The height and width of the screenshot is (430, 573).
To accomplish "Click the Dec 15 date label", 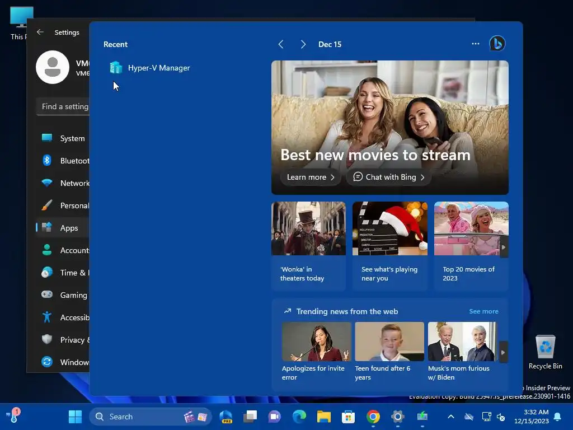I will click(x=330, y=44).
